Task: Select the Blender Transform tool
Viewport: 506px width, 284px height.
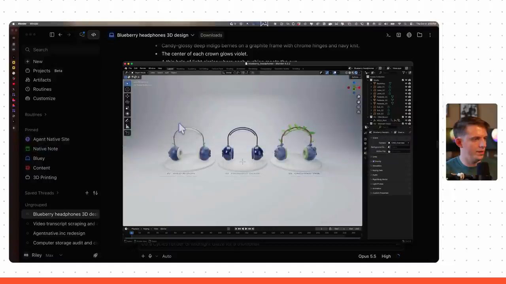Action: click(127, 114)
